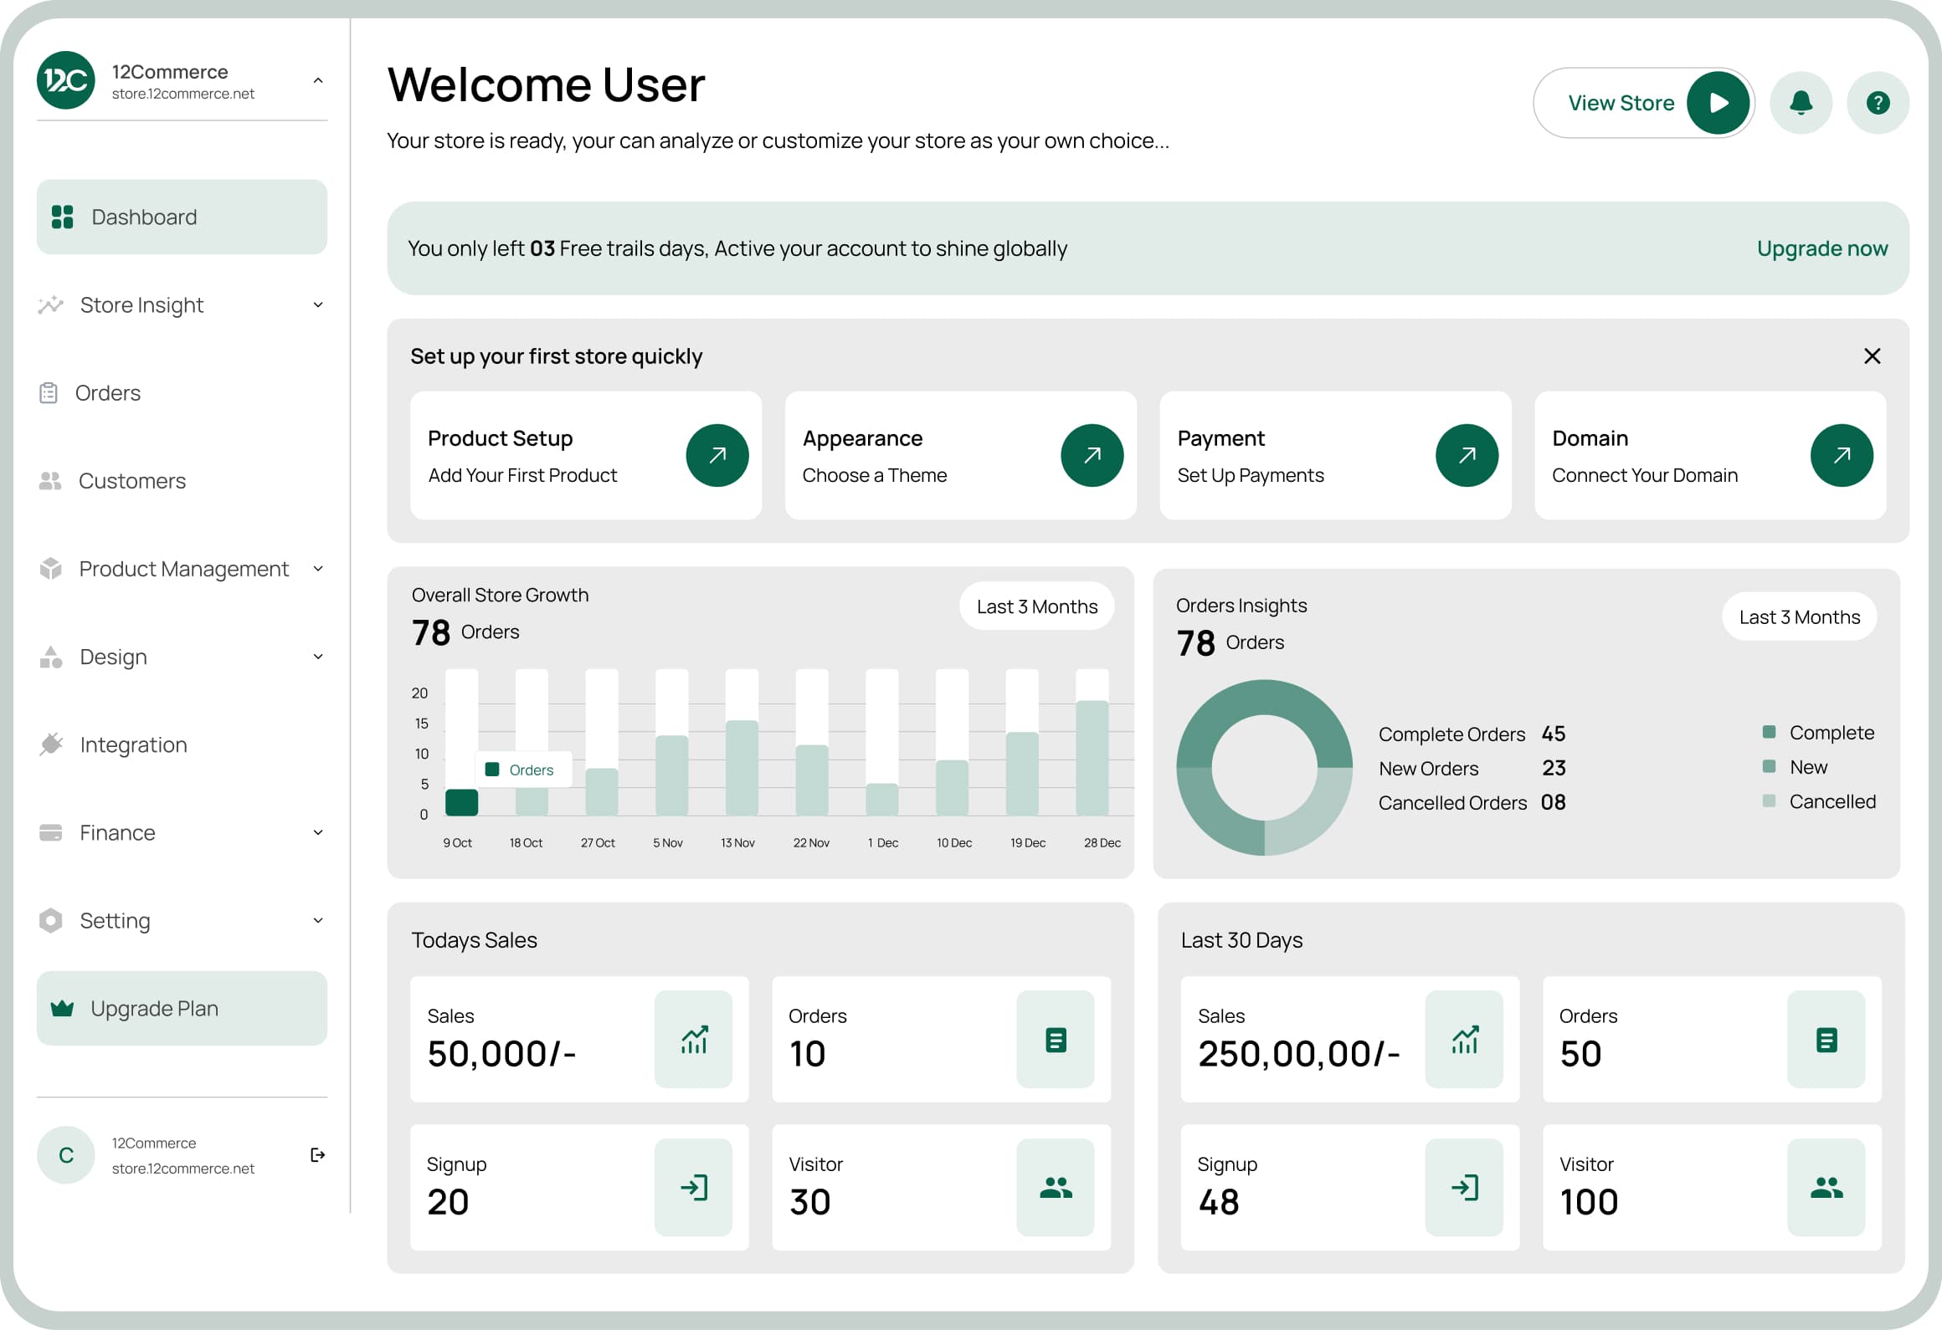1942x1330 pixels.
Task: Select the Orders icon in sidebar
Action: tap(50, 392)
